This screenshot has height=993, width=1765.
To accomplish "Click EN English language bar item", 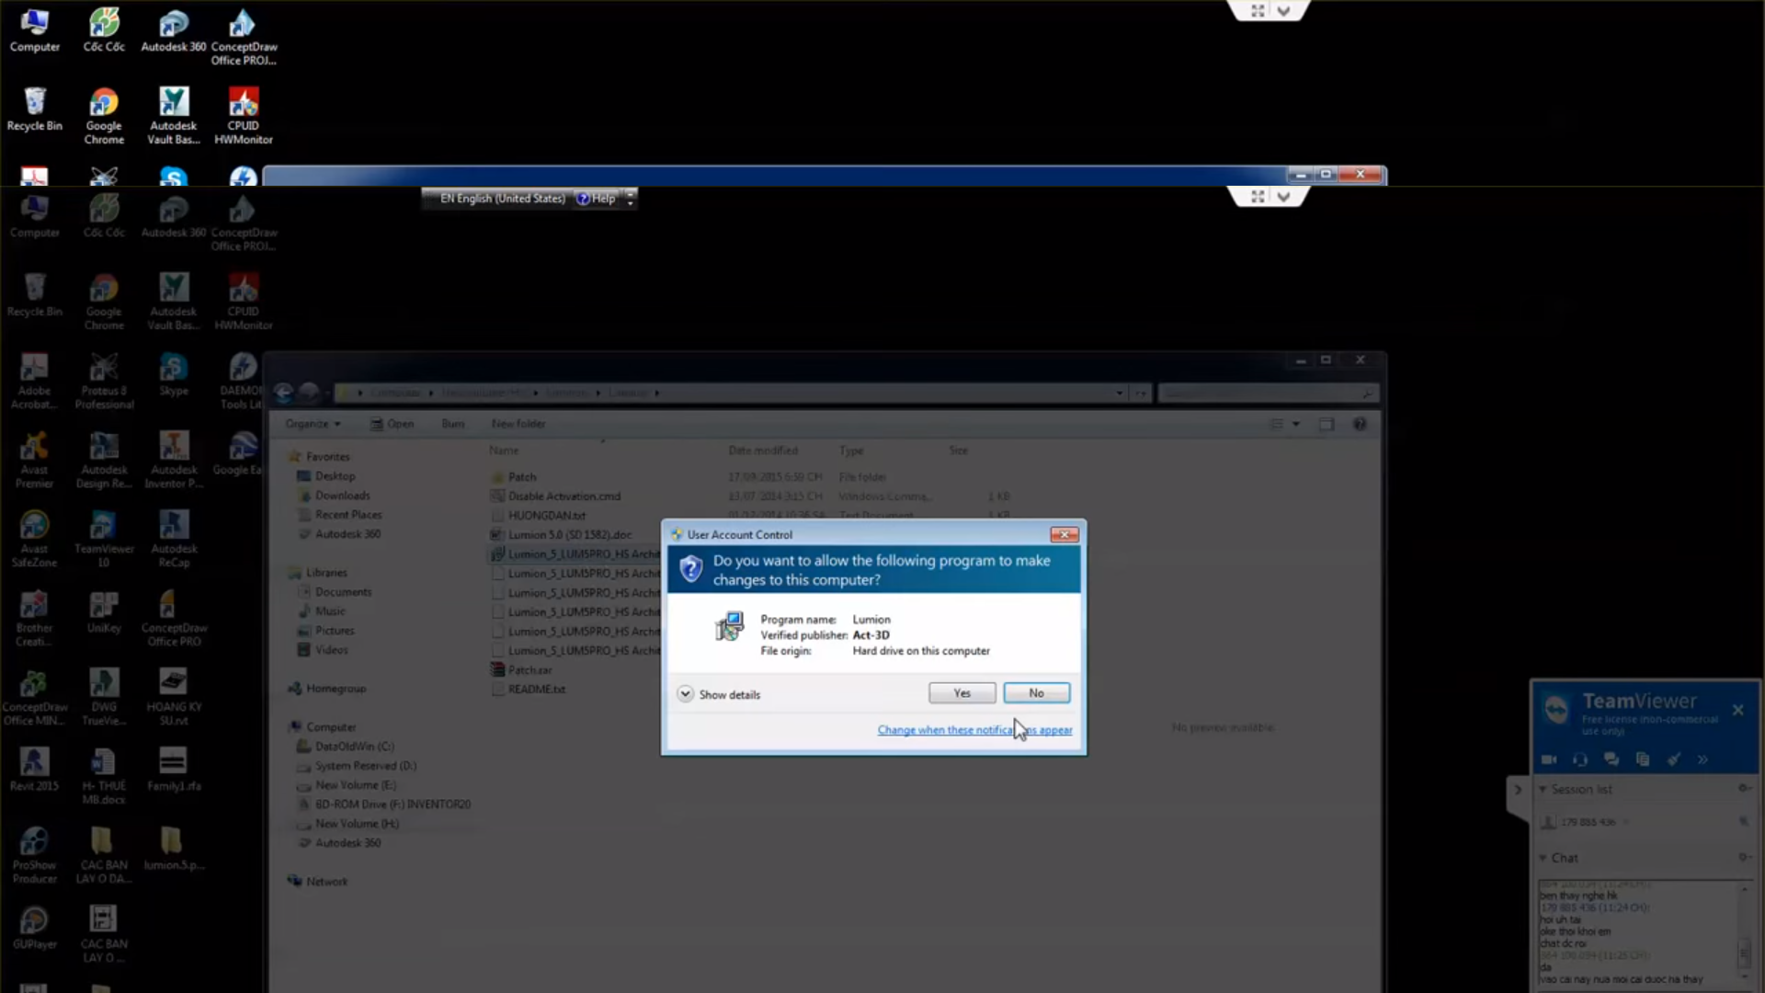I will pos(502,198).
